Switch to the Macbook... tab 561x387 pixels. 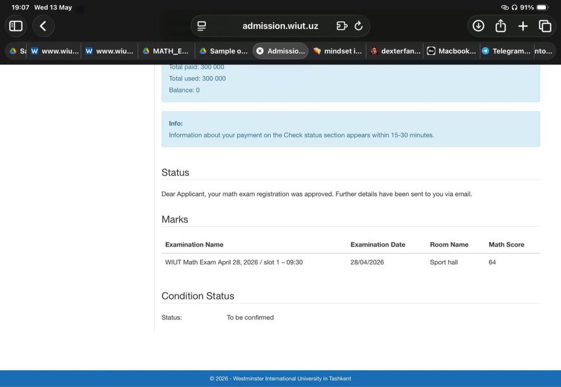452,51
